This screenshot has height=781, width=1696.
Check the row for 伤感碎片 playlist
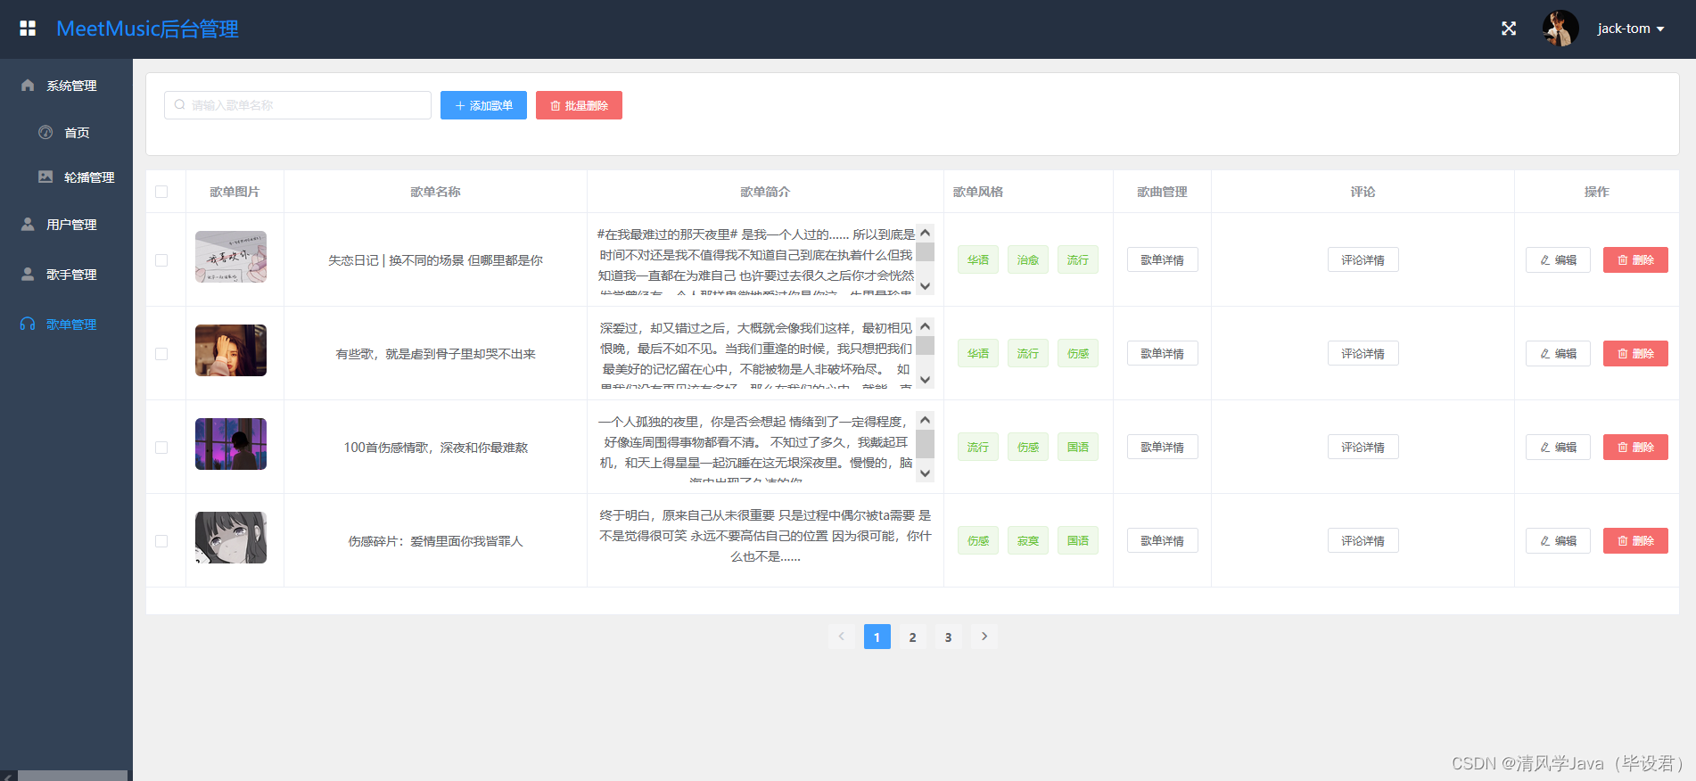(161, 541)
